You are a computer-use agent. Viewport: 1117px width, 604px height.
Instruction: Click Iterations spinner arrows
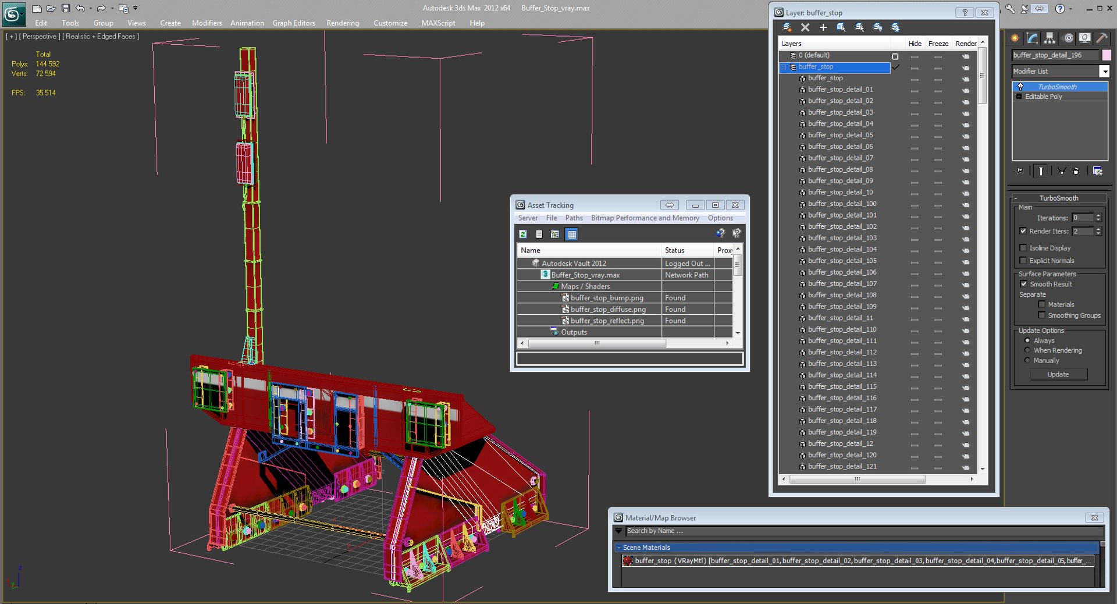pos(1098,218)
